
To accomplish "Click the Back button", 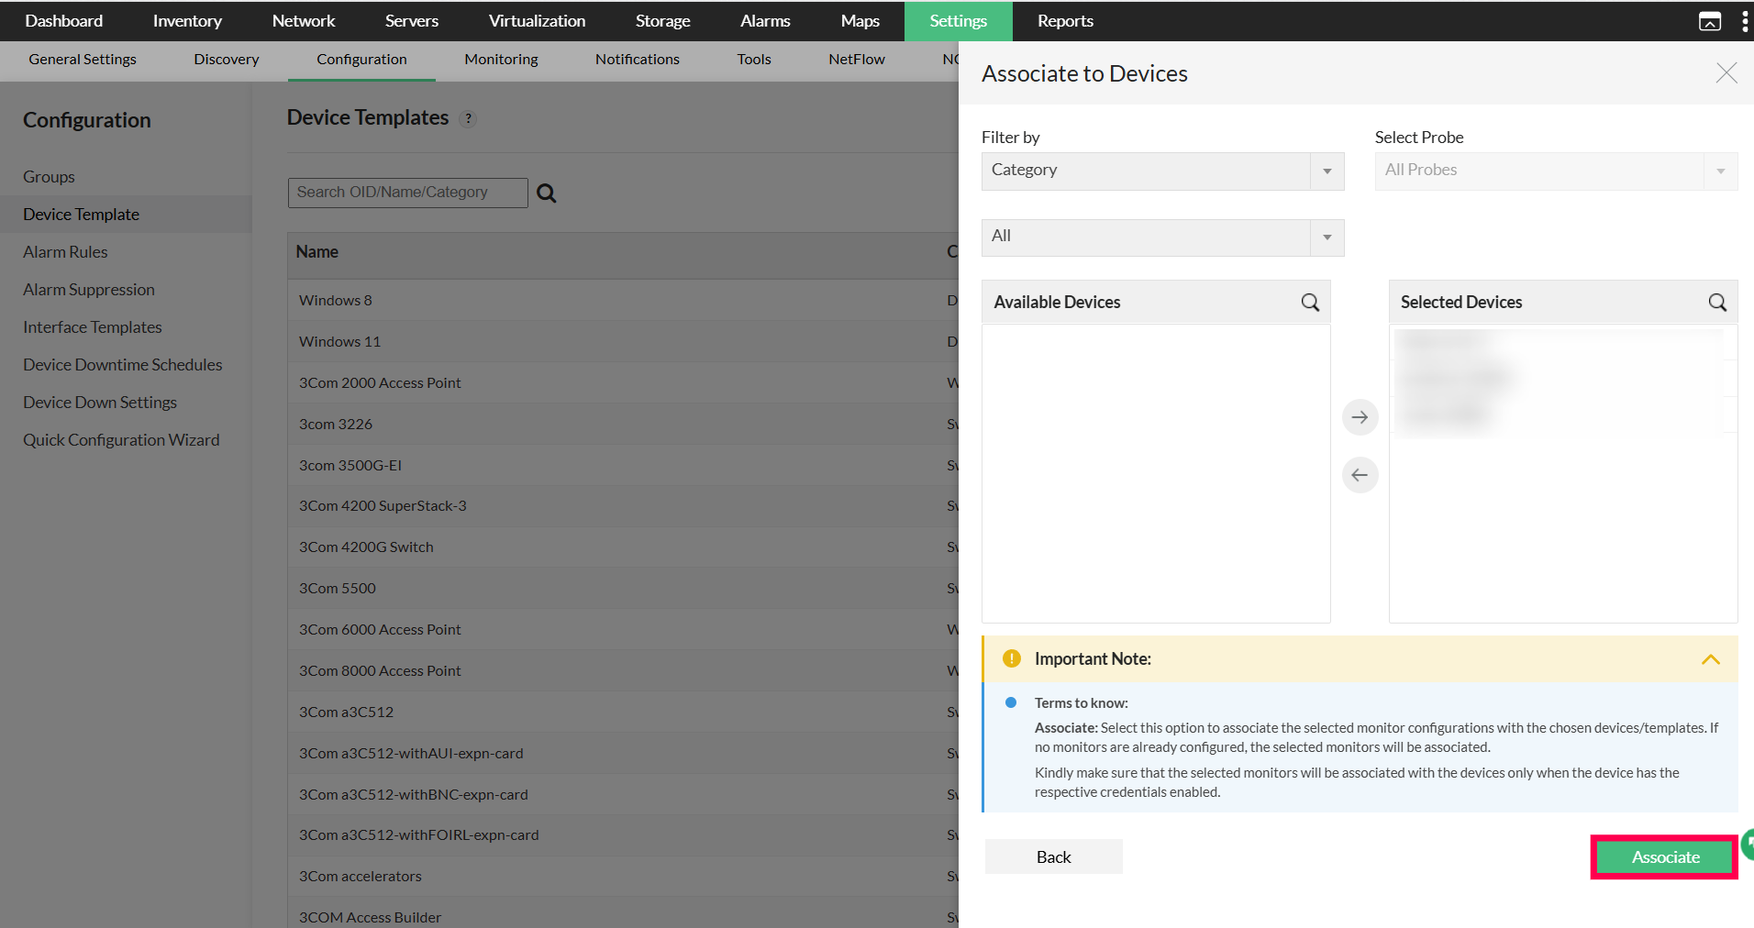I will tap(1053, 856).
